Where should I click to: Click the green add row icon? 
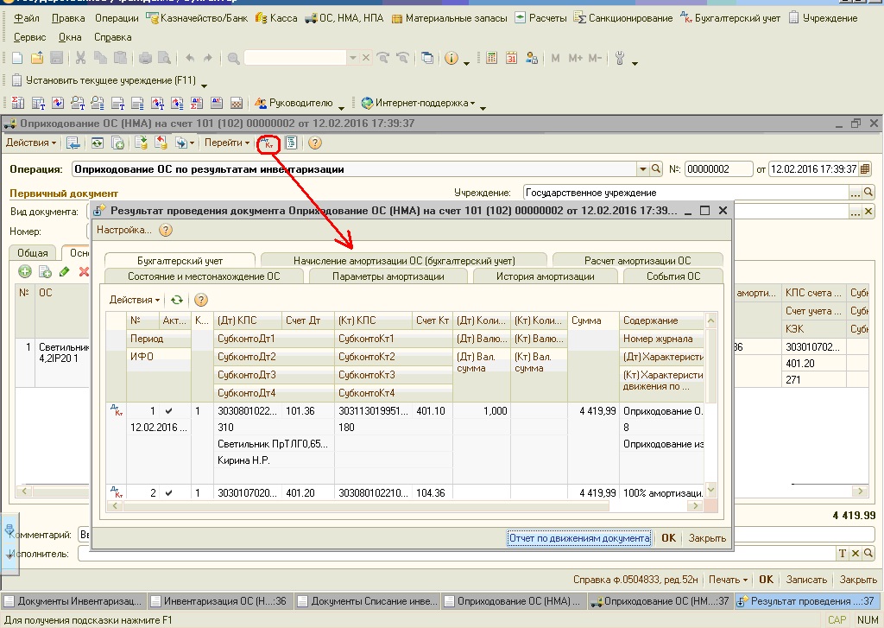(24, 272)
